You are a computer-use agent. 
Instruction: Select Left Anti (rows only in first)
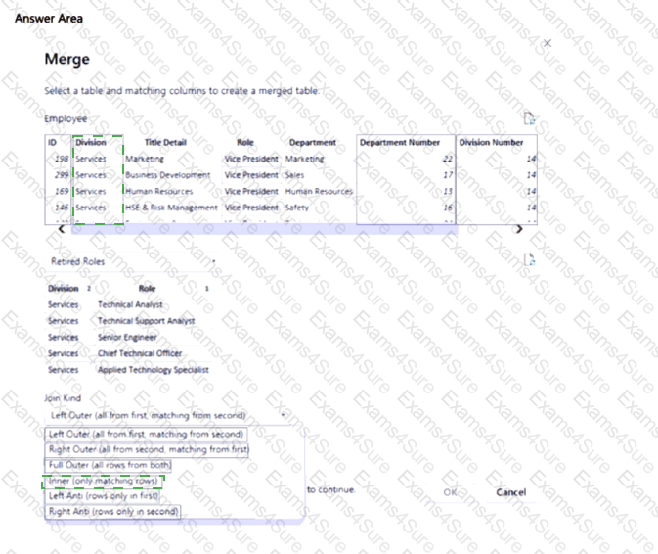point(104,496)
